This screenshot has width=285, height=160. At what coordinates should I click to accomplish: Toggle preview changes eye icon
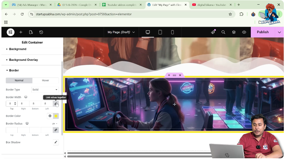[244, 32]
